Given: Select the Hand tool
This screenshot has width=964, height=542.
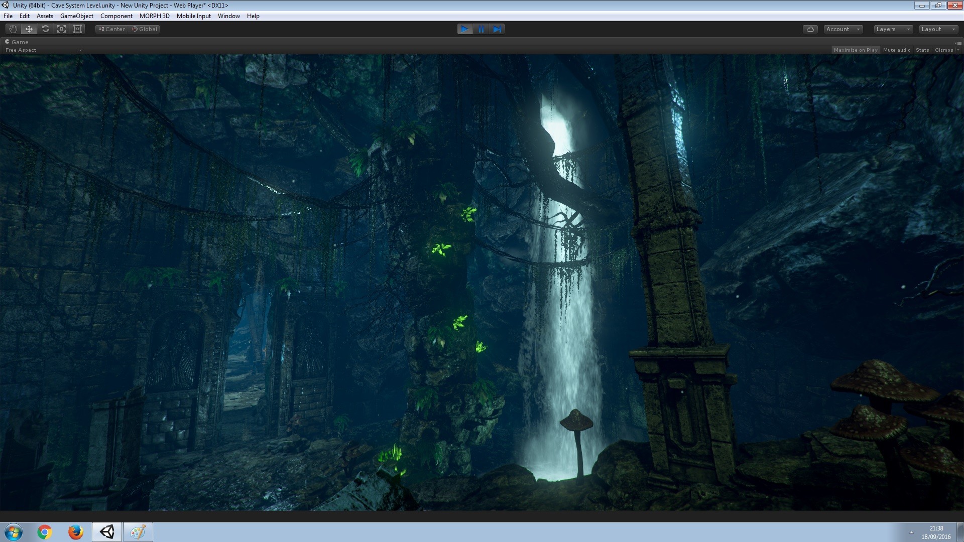Looking at the screenshot, I should coord(13,29).
